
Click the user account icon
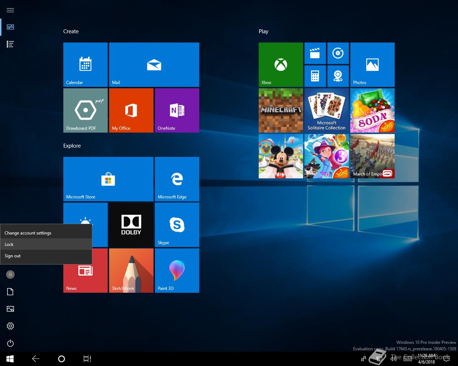pyautogui.click(x=10, y=274)
